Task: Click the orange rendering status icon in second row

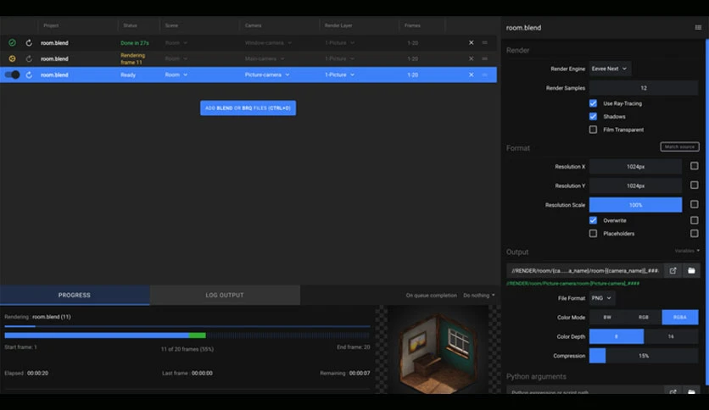Action: (12, 58)
